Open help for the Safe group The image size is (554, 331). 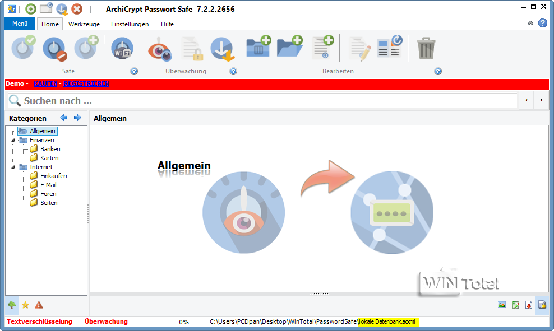coord(134,71)
